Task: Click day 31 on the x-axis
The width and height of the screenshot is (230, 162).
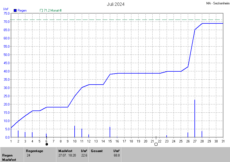Action: [223, 141]
